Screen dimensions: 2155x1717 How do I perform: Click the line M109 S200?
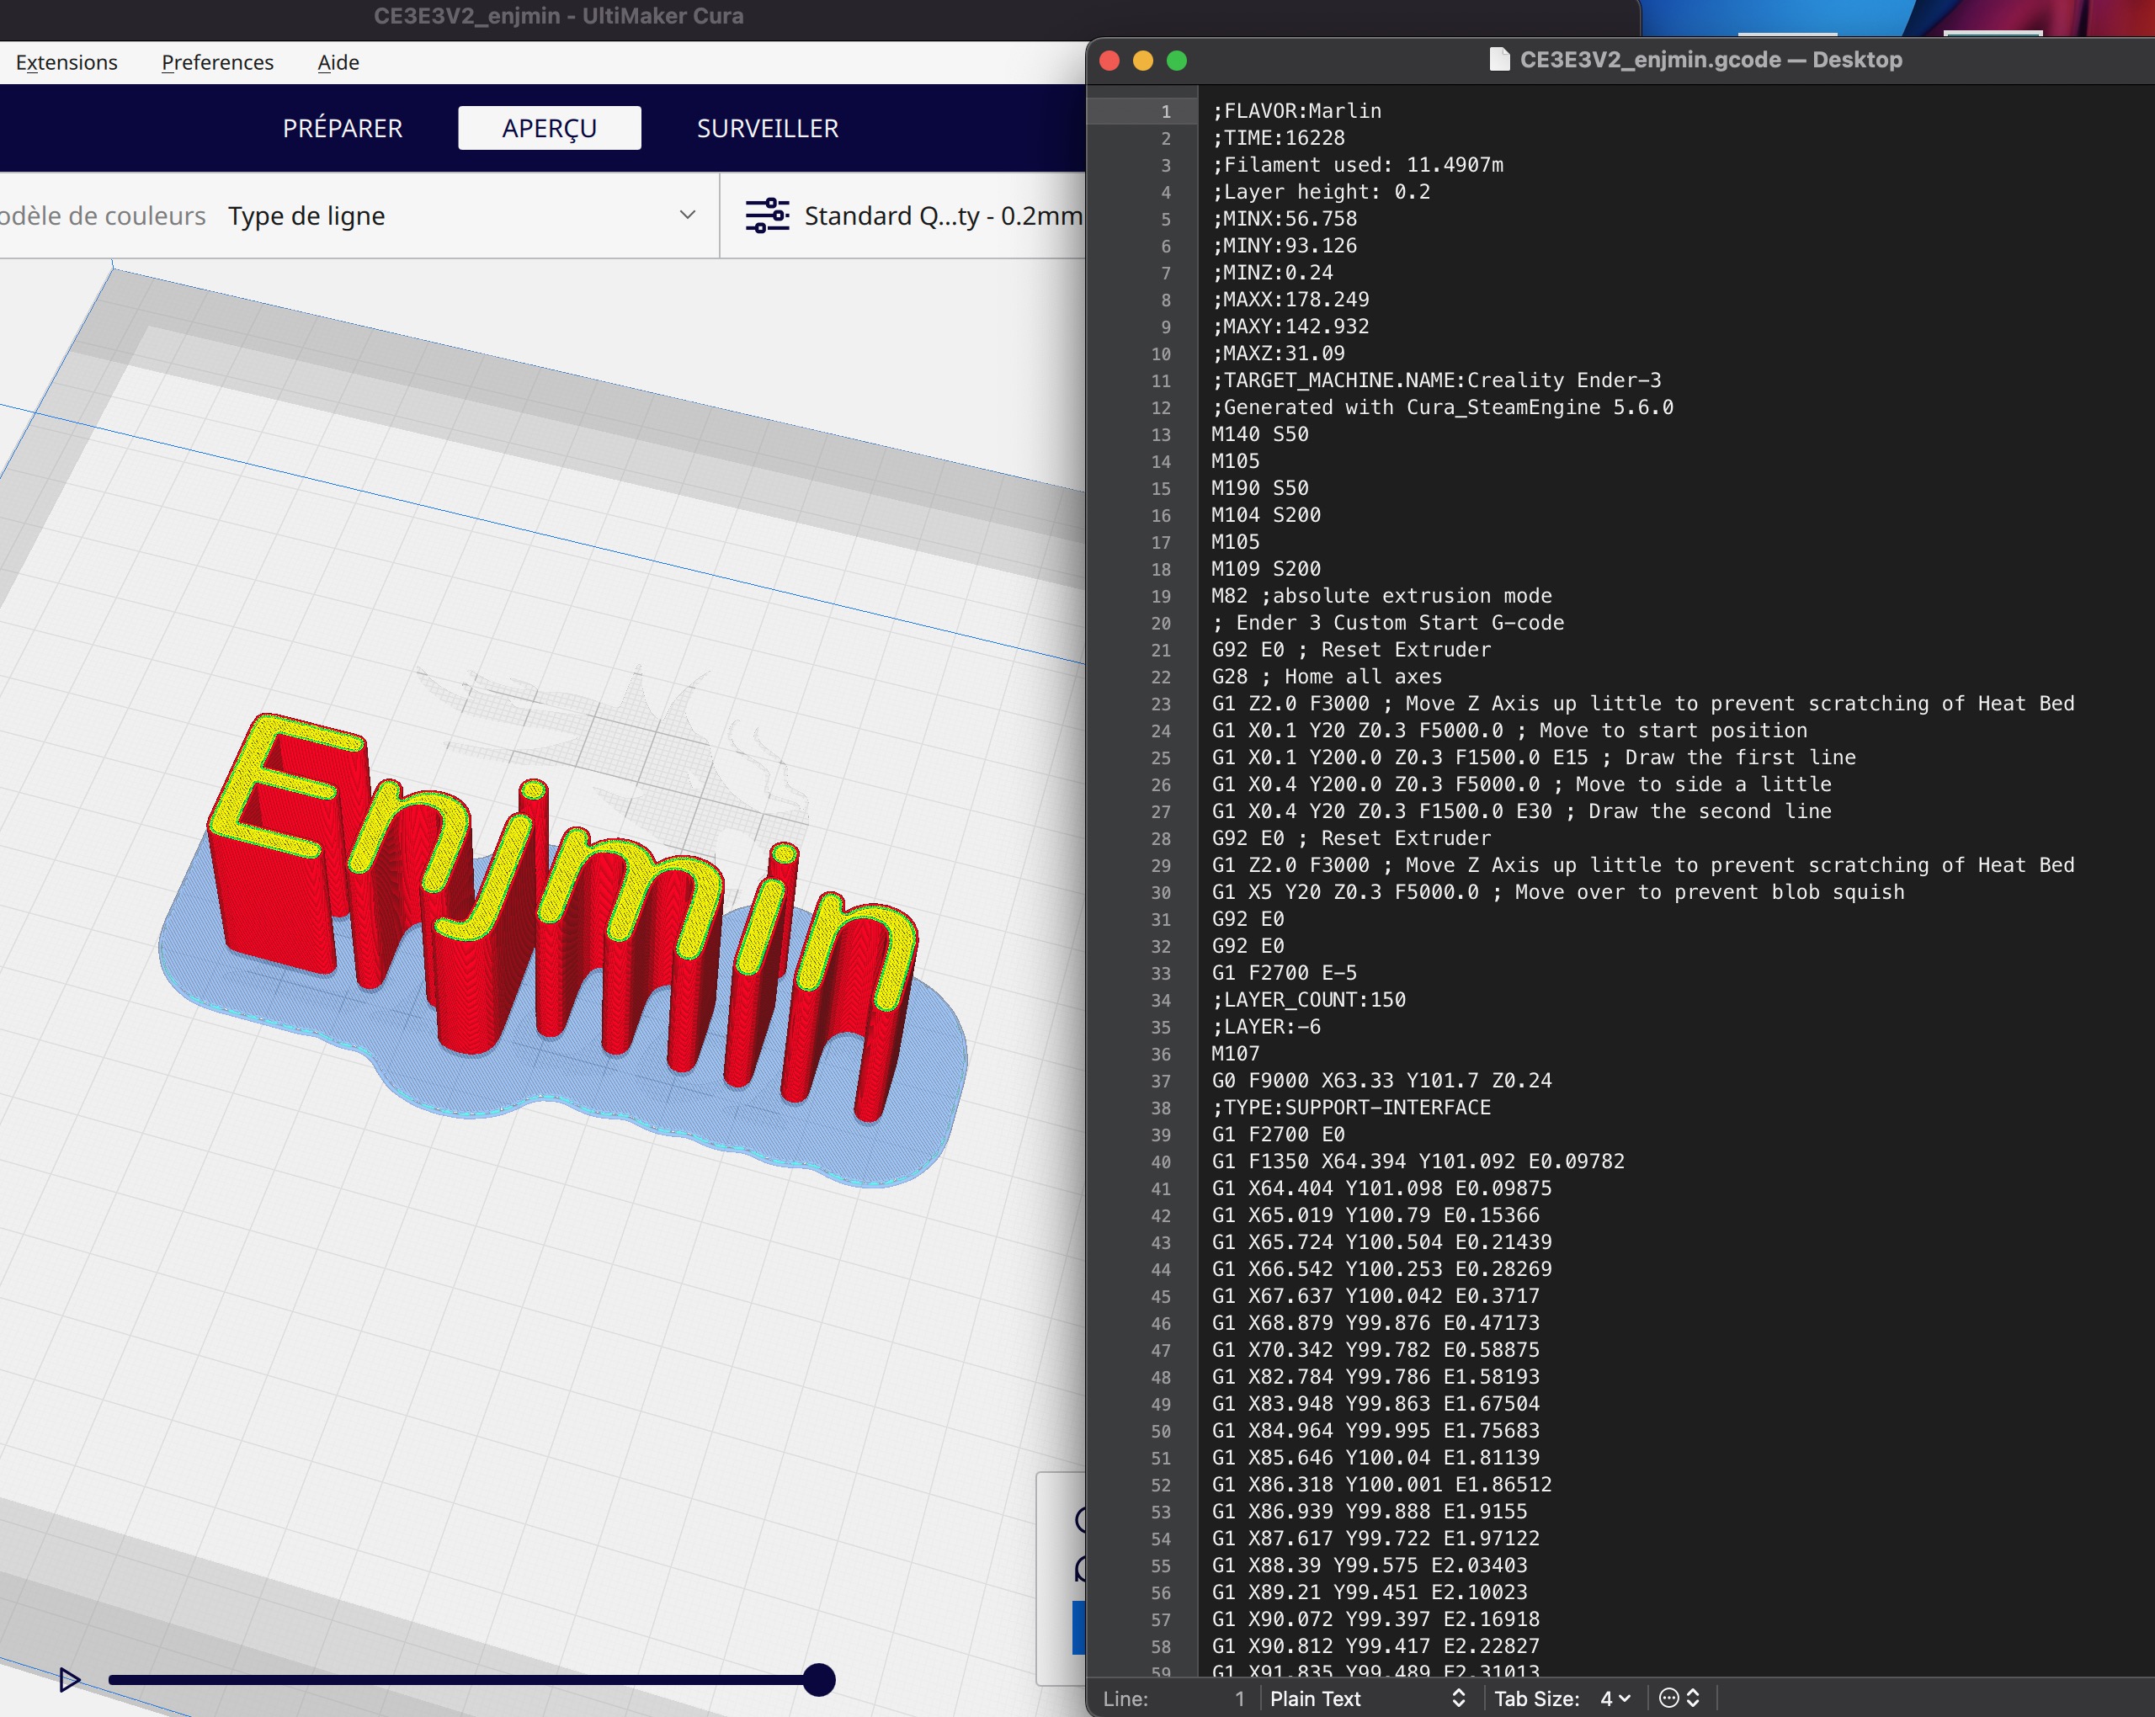[1266, 570]
